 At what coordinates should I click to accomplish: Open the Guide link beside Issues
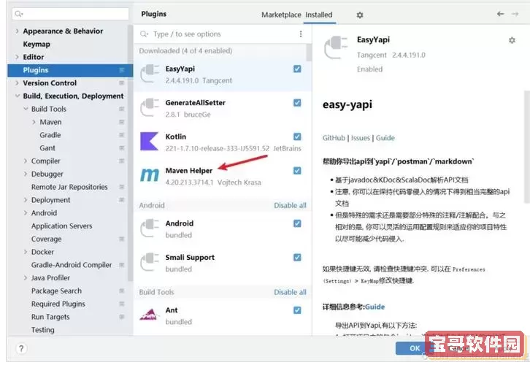pyautogui.click(x=385, y=138)
